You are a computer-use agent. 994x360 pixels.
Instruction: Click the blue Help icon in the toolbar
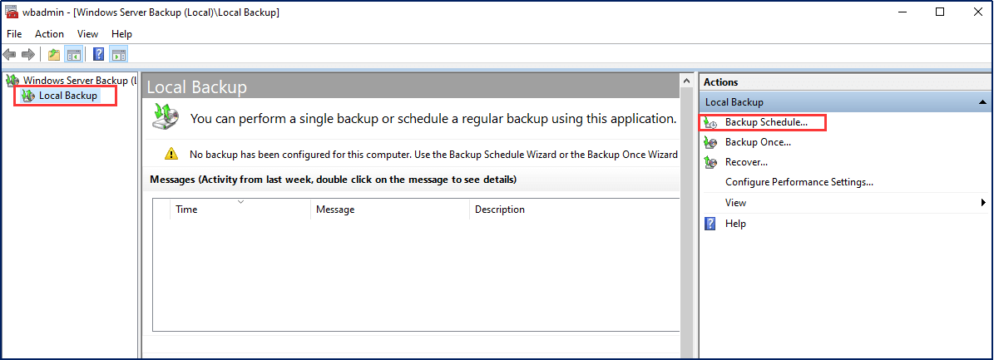(x=98, y=55)
